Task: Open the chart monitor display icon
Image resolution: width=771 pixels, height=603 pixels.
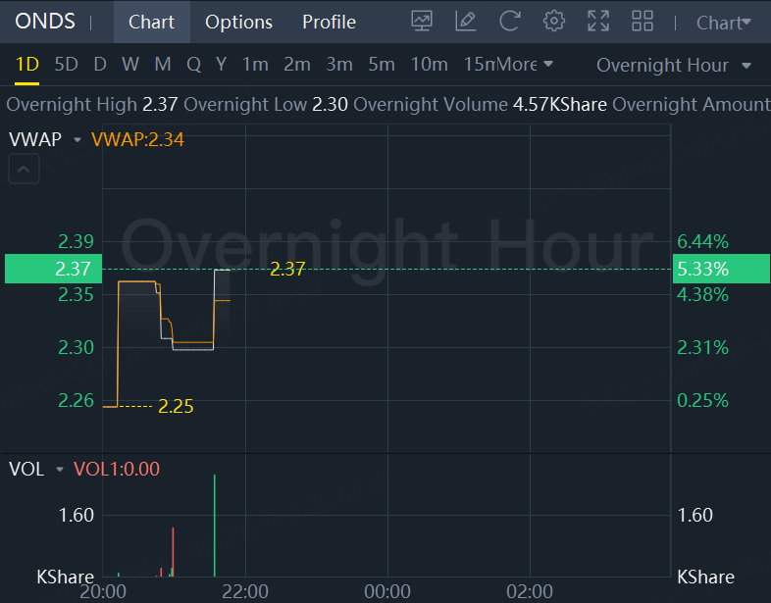Action: coord(422,22)
